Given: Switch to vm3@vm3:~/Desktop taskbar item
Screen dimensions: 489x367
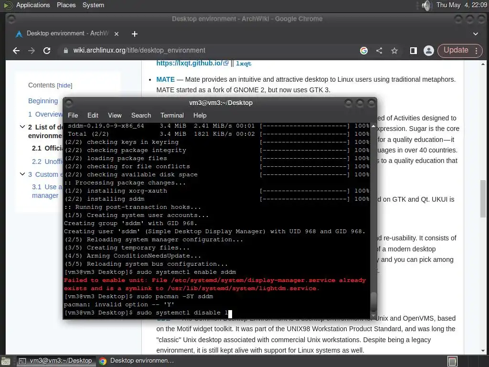Looking at the screenshot, I should (55, 361).
